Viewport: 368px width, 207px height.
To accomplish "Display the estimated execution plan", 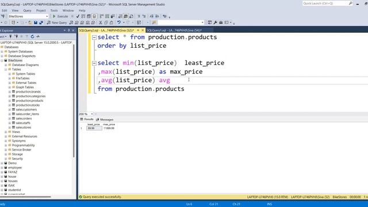I will tap(83, 17).
